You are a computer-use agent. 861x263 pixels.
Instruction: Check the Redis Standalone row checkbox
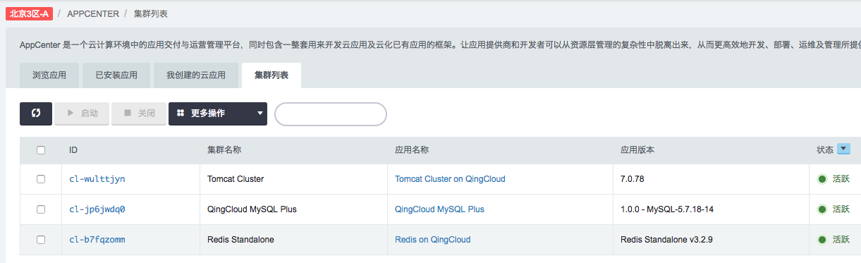tap(41, 240)
